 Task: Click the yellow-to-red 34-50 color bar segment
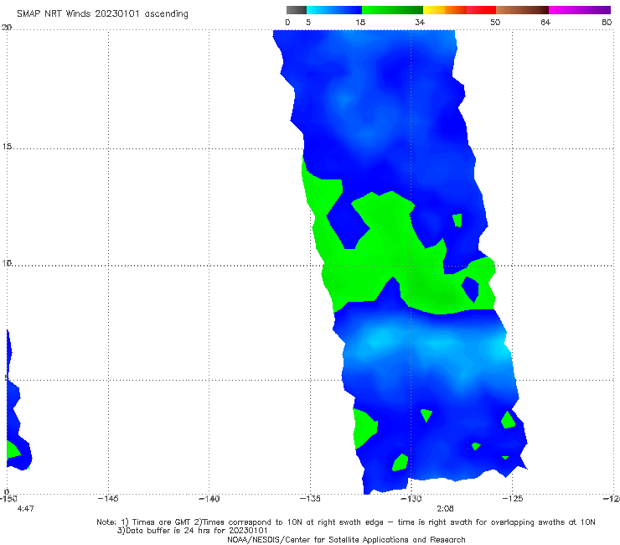pyautogui.click(x=459, y=10)
